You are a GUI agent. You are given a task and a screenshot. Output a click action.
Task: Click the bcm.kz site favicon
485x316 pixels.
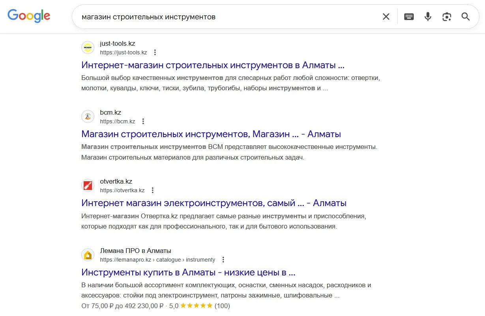point(88,117)
